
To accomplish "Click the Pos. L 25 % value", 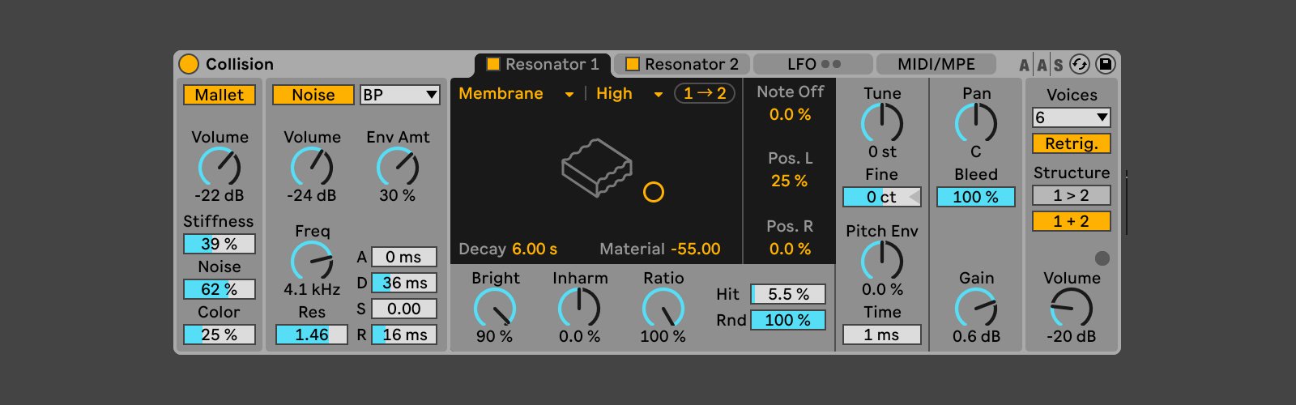I will (x=790, y=181).
